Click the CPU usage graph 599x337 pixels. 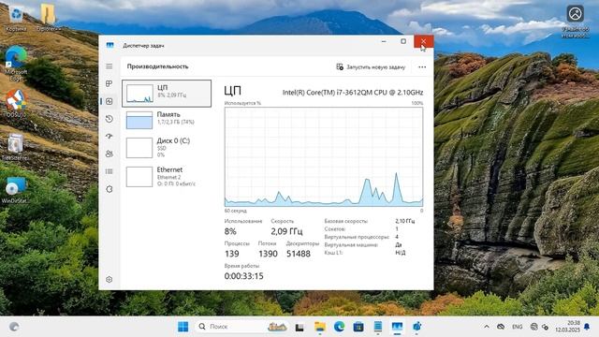coord(324,157)
